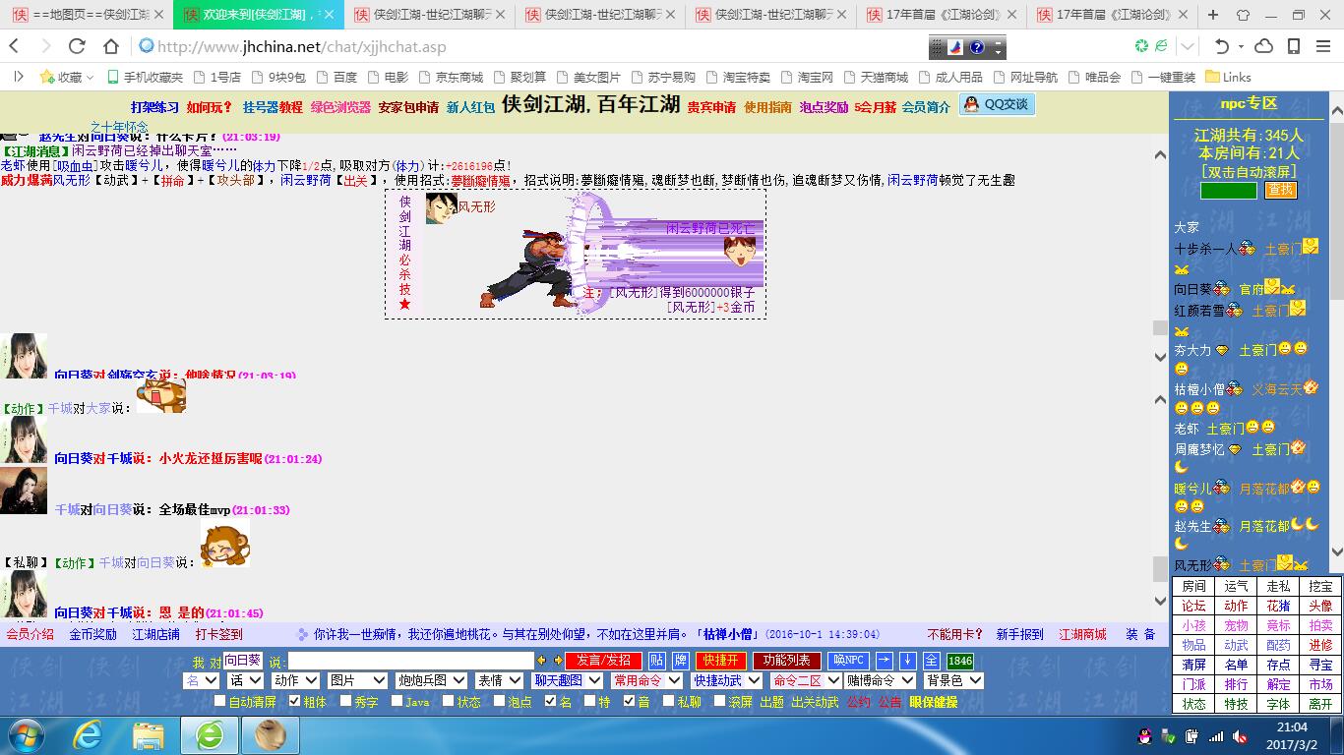
Task: Open the 百度 bookmark in favorites bar
Action: tap(336, 77)
